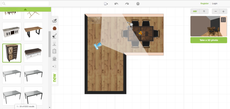Open the settings gear in sidebar
This screenshot has height=109, width=230.
55,59
